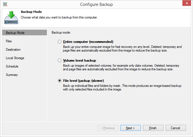193x137 pixels.
Task: Select File level backup radio button
Action: [x=59, y=80]
